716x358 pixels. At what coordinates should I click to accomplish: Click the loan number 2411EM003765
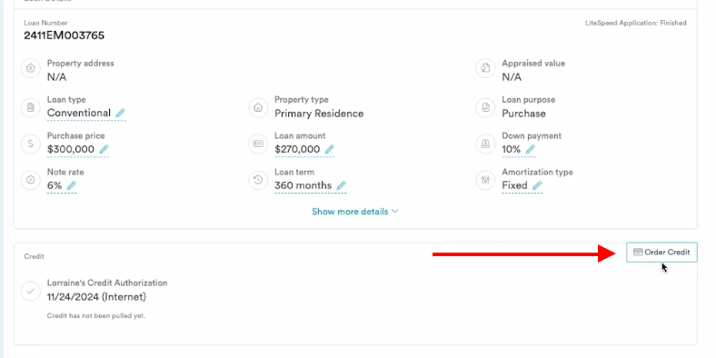coord(64,35)
